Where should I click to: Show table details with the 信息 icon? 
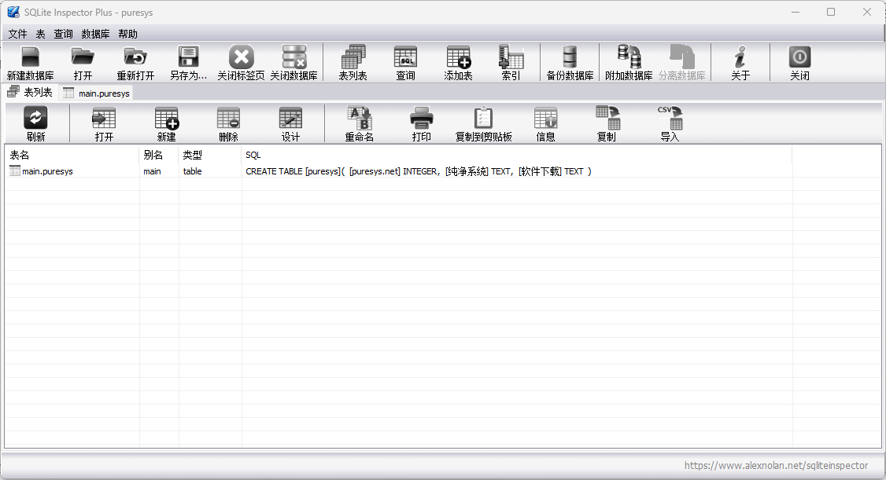[x=545, y=123]
